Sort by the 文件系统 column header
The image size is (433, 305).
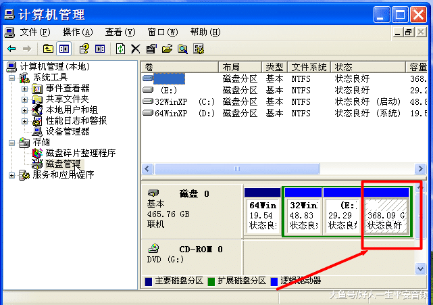309,67
